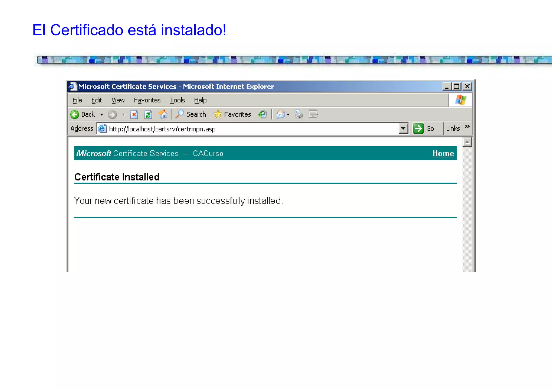
Task: Open the Mail dropdown arrow
Action: coord(288,115)
